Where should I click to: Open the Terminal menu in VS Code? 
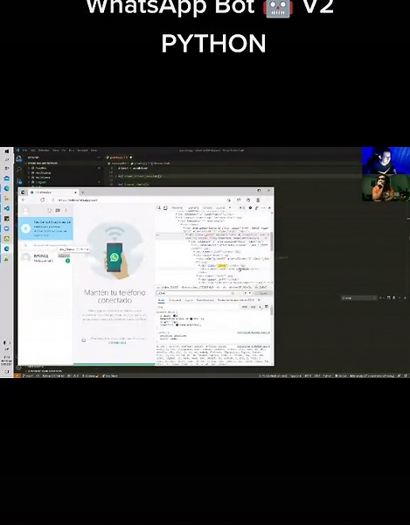pos(82,150)
